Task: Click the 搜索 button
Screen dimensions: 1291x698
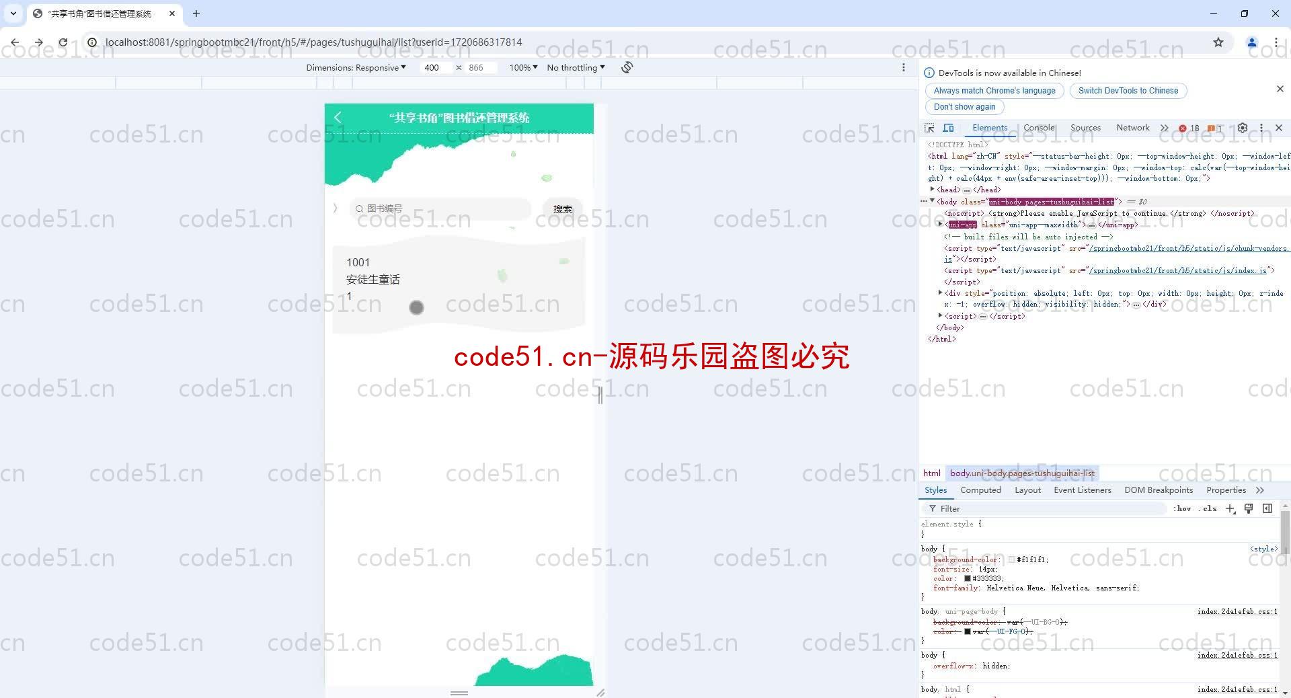Action: 563,209
